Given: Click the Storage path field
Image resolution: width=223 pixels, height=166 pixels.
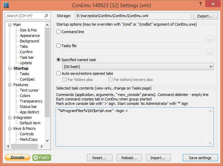Looking at the screenshot, I should tap(133, 16).
